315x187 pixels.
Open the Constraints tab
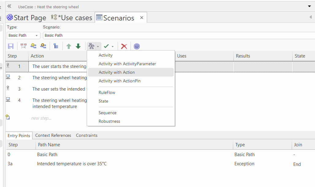(x=87, y=135)
